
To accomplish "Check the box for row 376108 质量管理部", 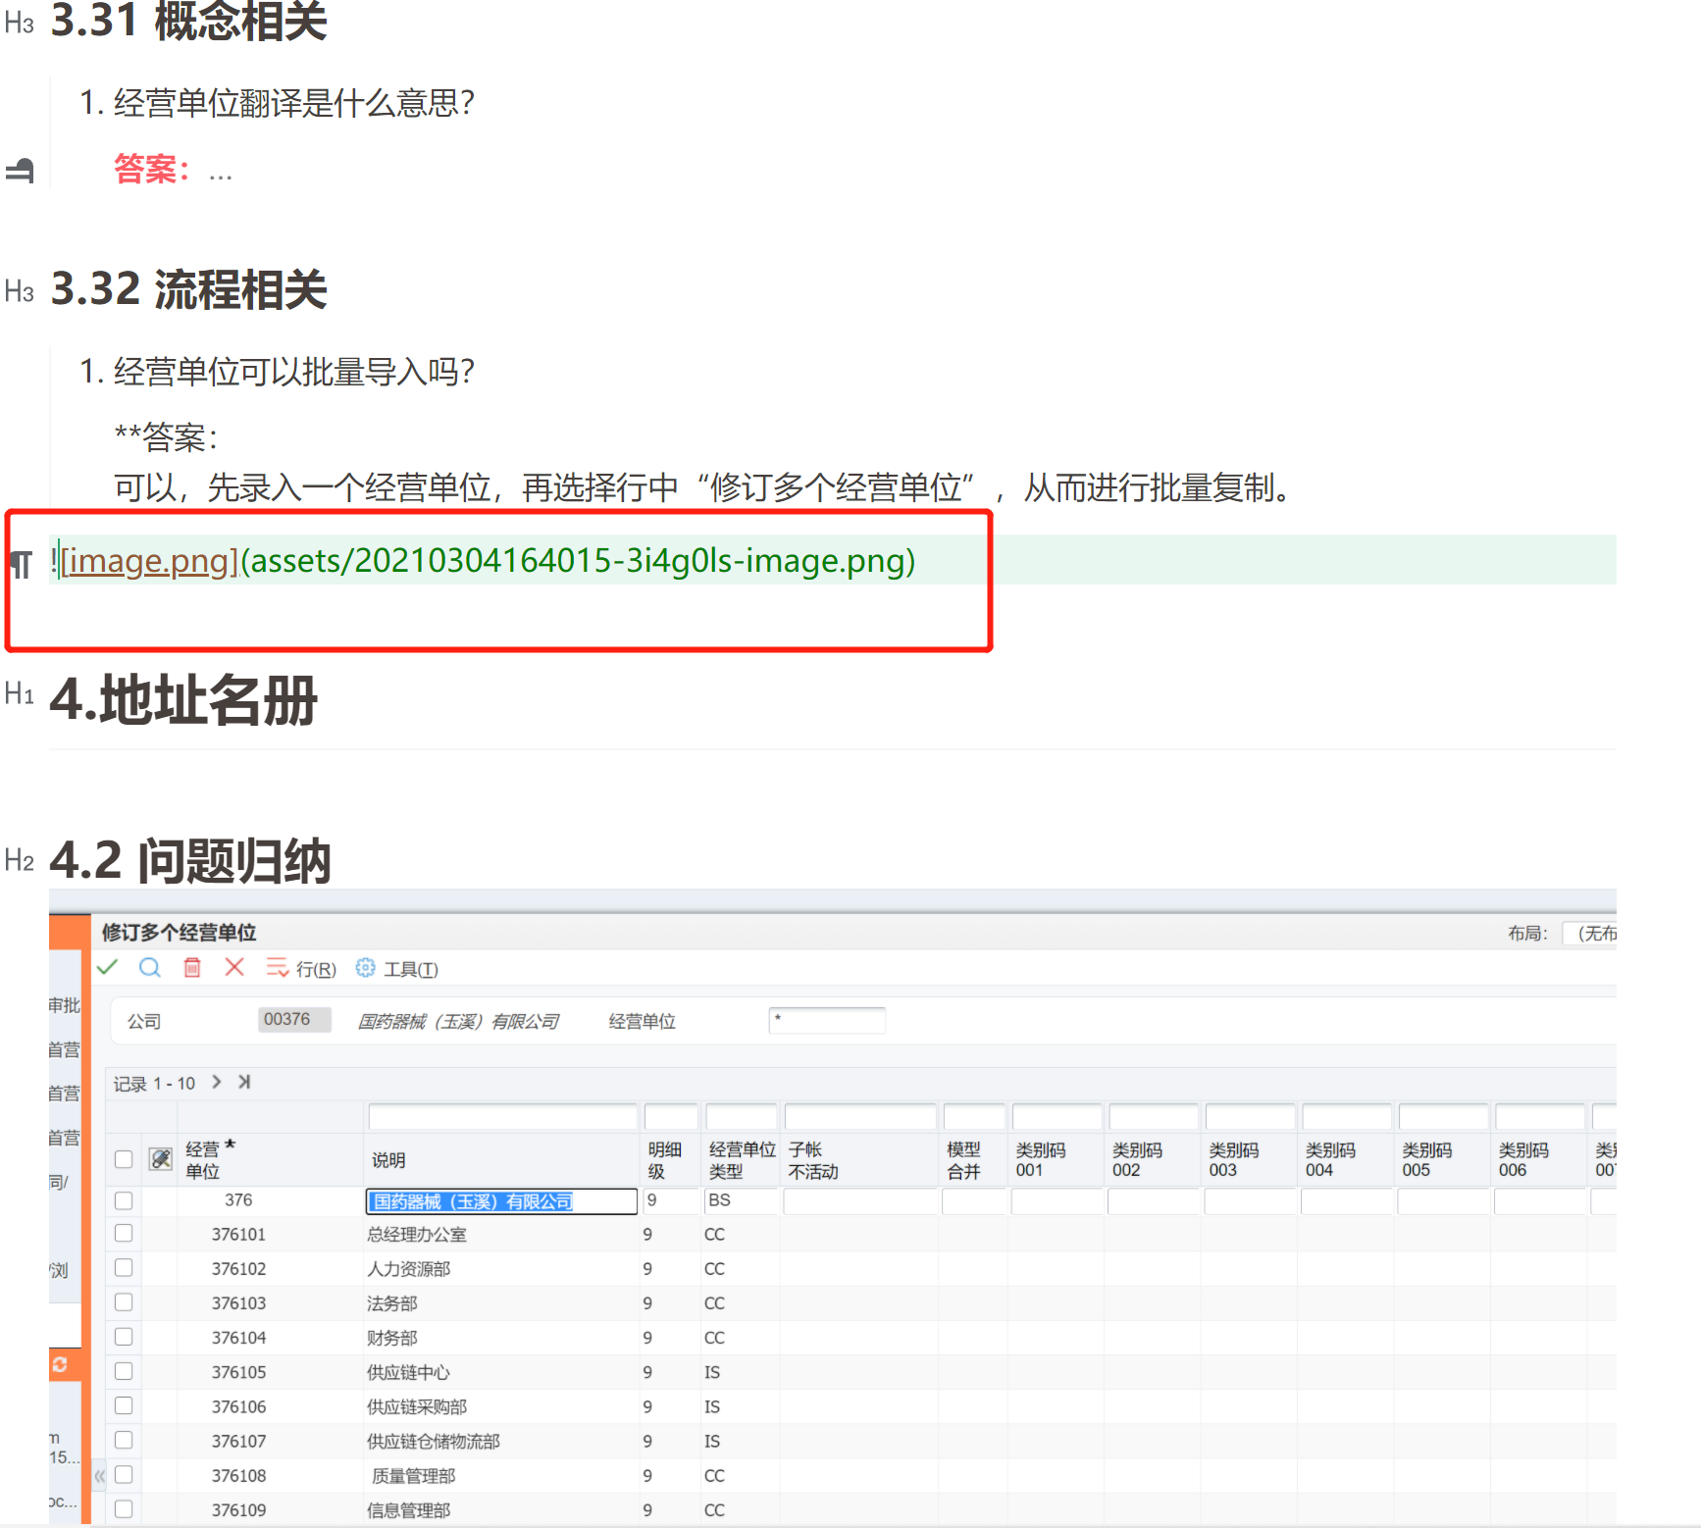I will pyautogui.click(x=124, y=1475).
